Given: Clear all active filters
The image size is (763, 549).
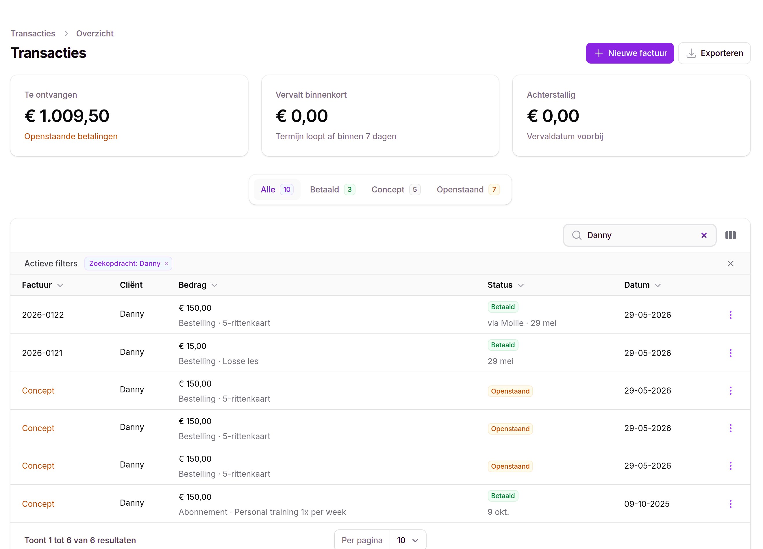Looking at the screenshot, I should click(730, 264).
